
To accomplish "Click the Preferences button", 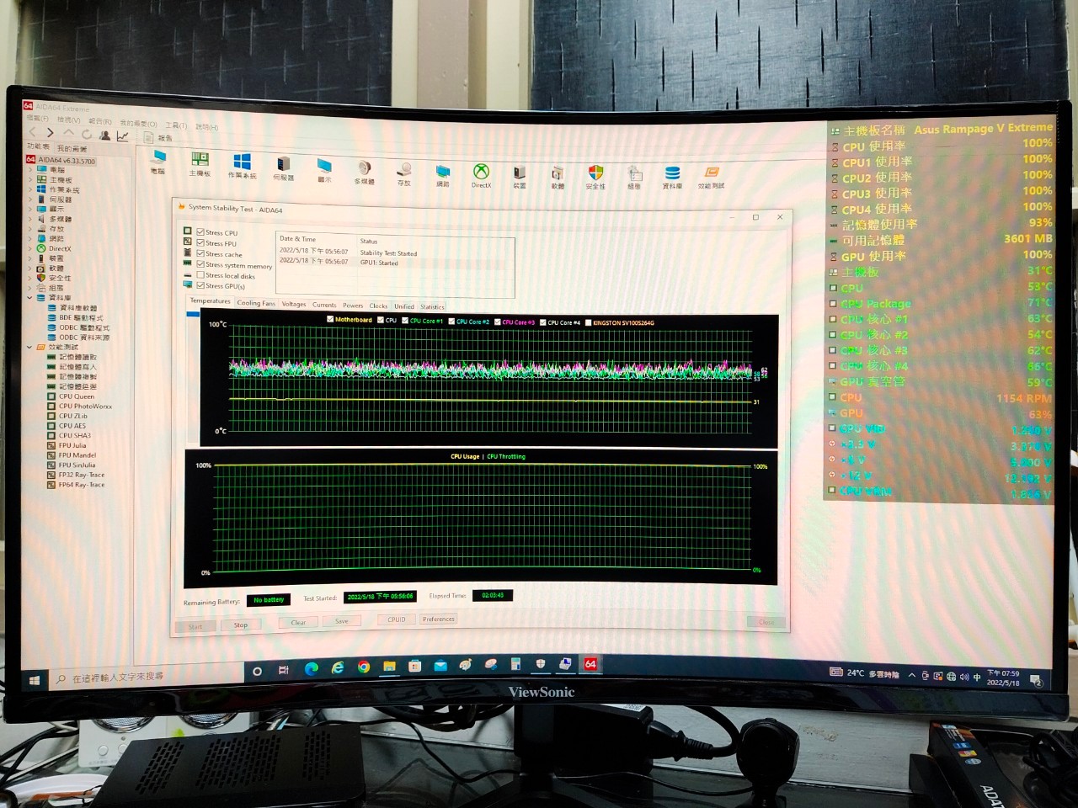I will [439, 619].
